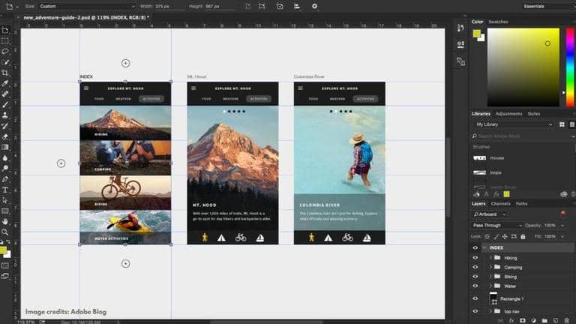Expand the Camping layer group
The width and height of the screenshot is (576, 324).
tap(490, 268)
